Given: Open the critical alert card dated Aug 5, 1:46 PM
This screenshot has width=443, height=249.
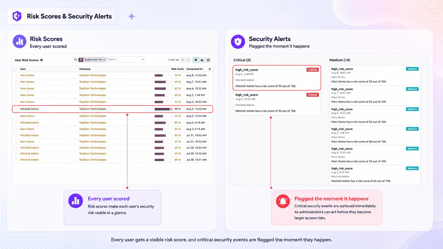Looking at the screenshot, I should click(277, 78).
